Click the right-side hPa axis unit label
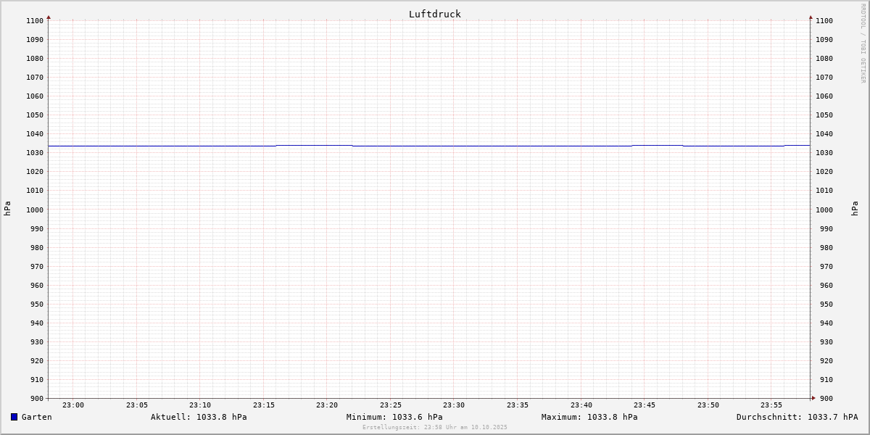This screenshot has width=870, height=435. point(855,209)
